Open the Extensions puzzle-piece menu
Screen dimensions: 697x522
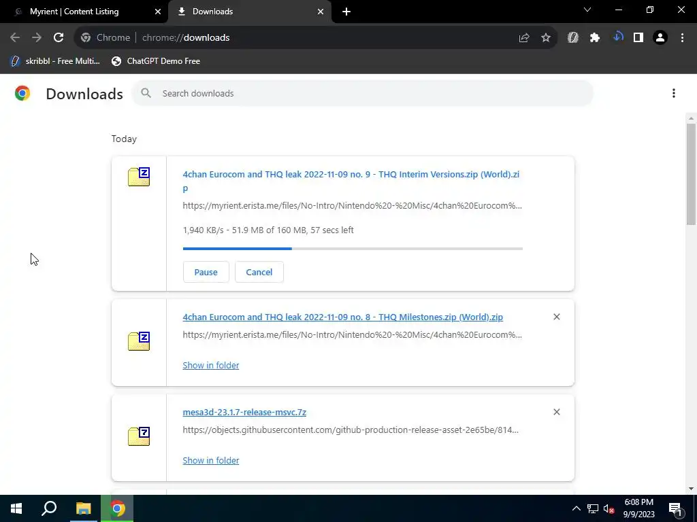coord(595,38)
